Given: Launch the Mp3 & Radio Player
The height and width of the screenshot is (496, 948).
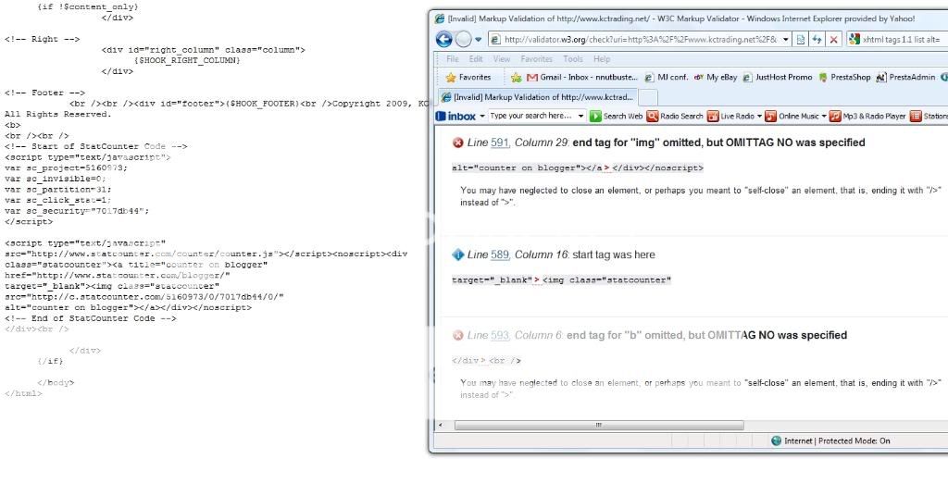Looking at the screenshot, I should coord(835,117).
